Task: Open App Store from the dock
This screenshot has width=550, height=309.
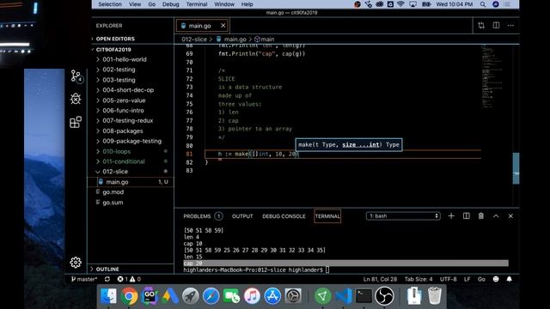Action: coord(272,296)
